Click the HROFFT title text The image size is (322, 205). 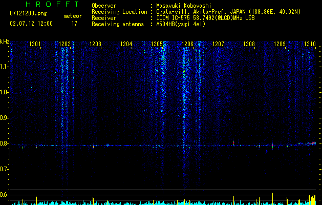(52, 4)
